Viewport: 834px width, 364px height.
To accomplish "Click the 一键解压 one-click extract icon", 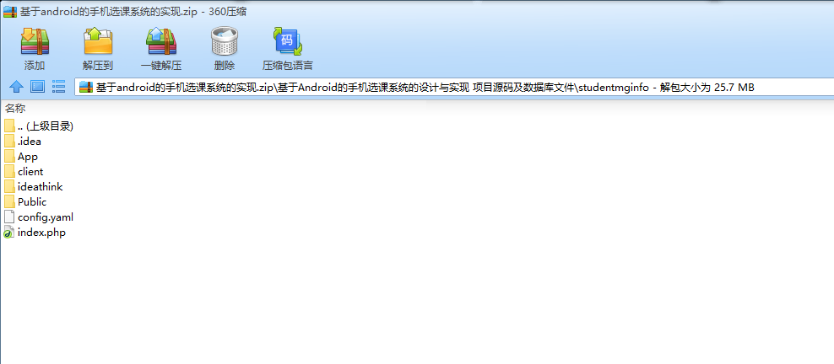I will click(x=161, y=42).
